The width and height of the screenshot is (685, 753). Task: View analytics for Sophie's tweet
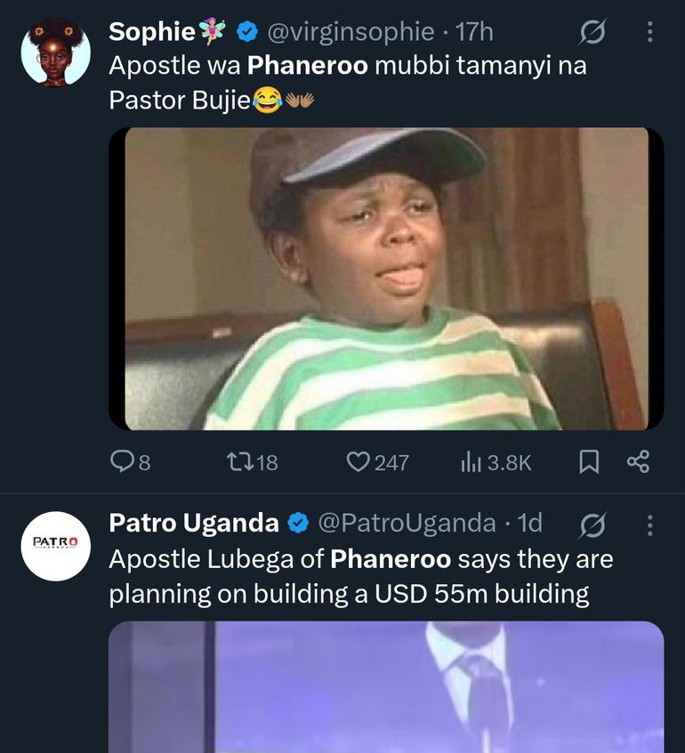470,461
